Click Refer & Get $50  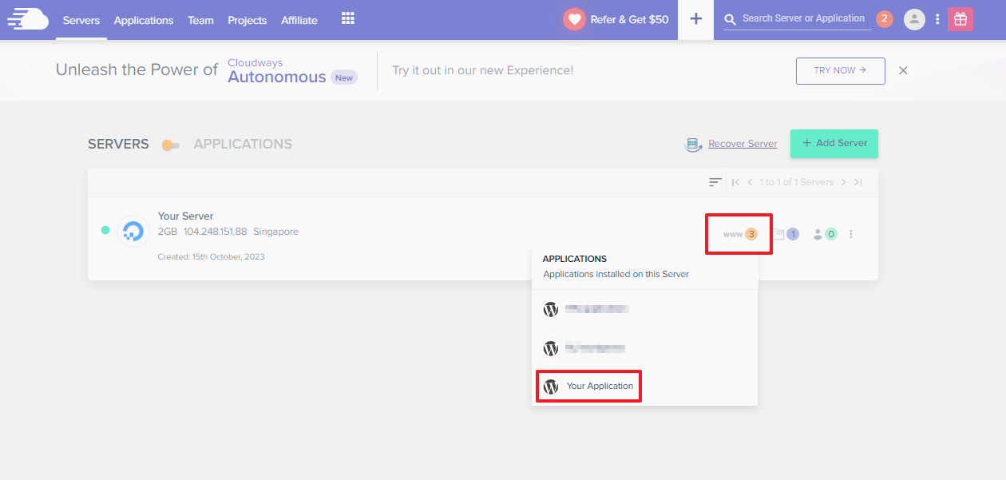(x=629, y=19)
